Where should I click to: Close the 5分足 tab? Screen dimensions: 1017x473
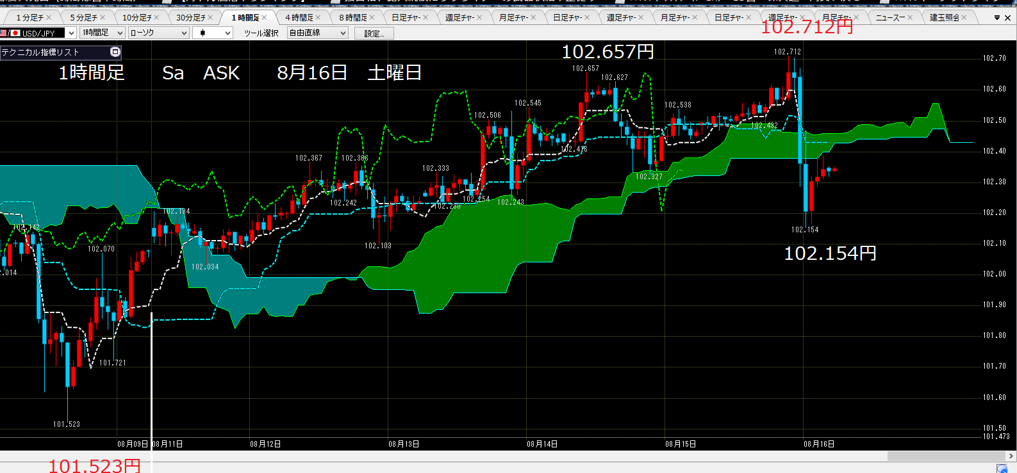103,17
